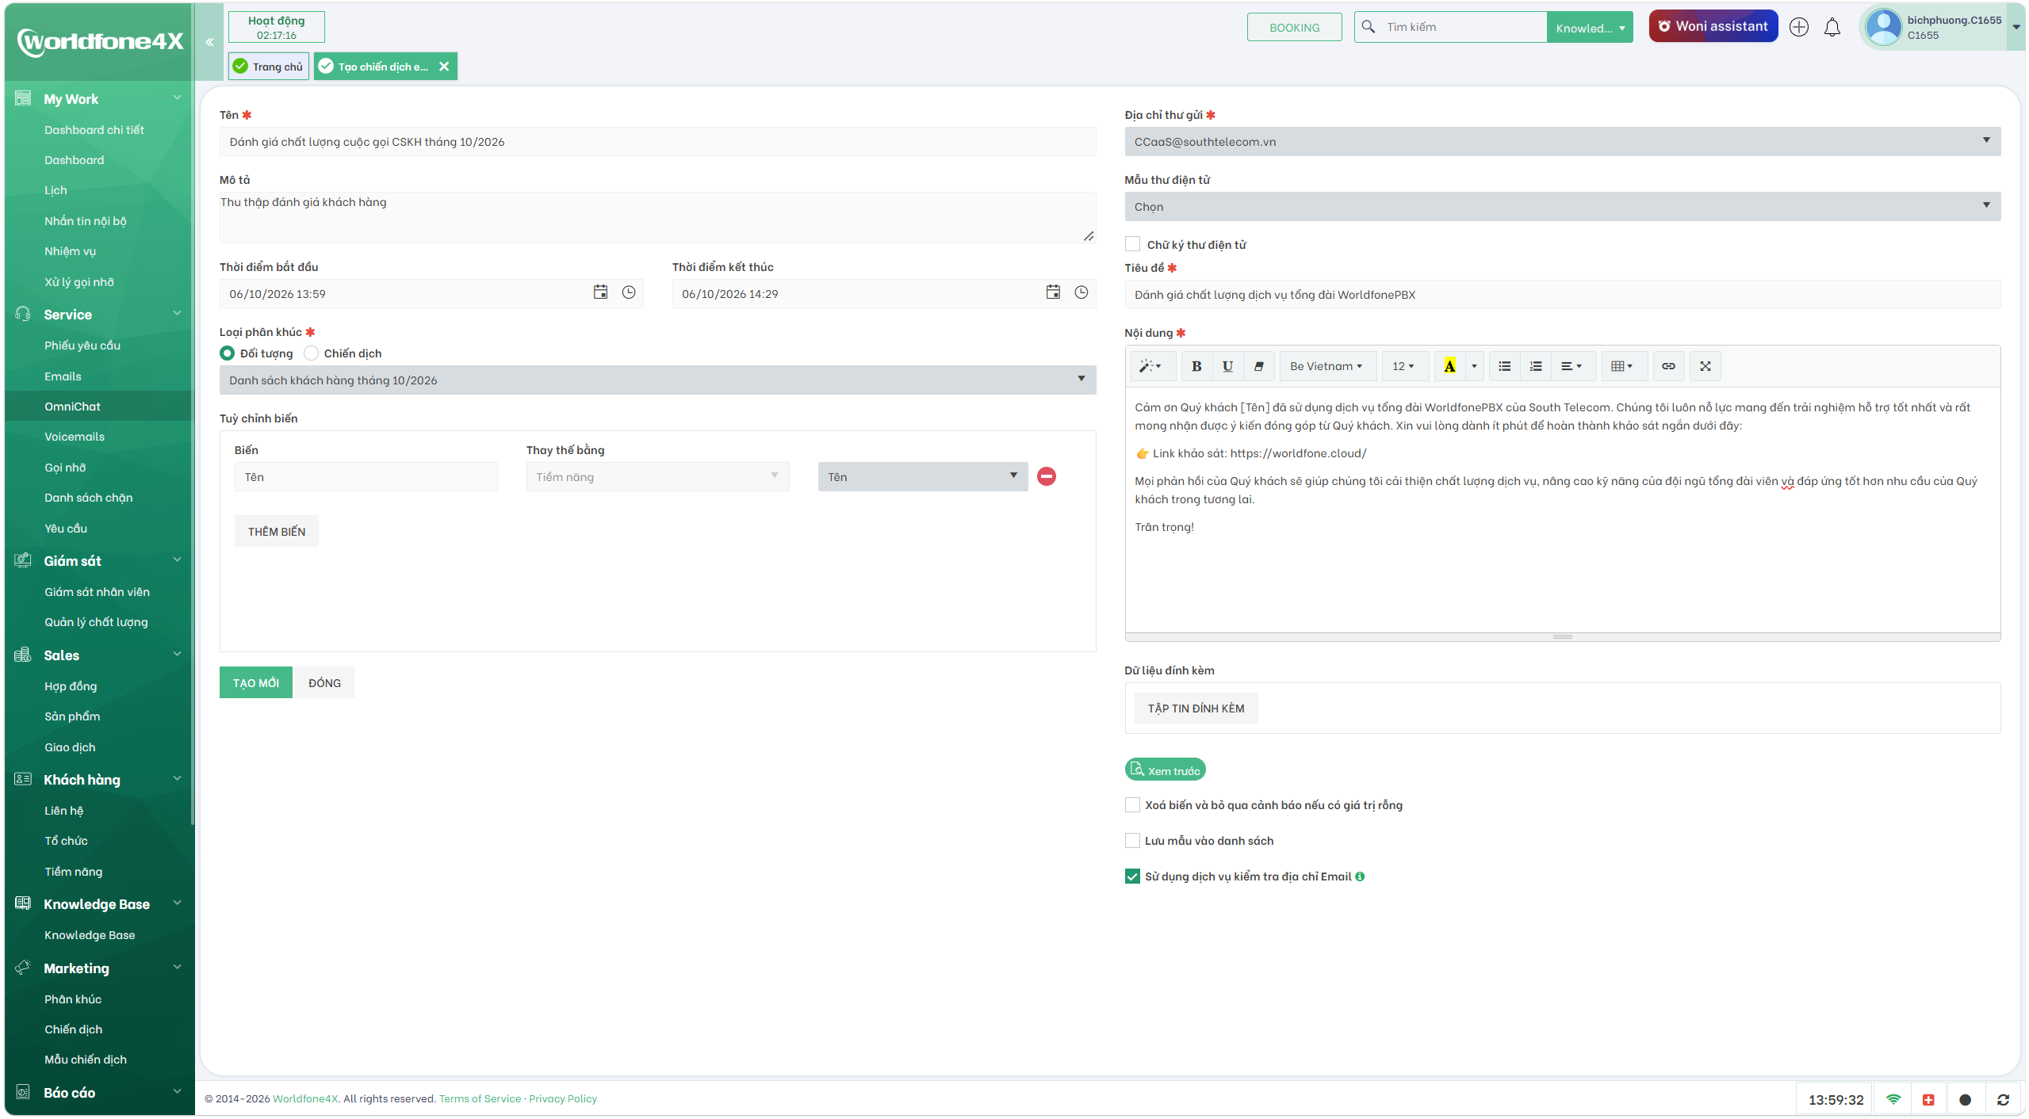Open the Be Vietnam font family dropdown
Viewport: 2029px width, 1119px height.
click(x=1327, y=366)
